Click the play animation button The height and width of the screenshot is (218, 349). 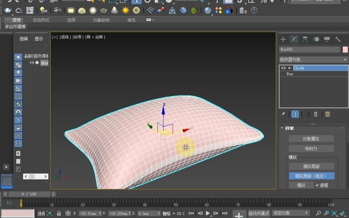coord(208,213)
